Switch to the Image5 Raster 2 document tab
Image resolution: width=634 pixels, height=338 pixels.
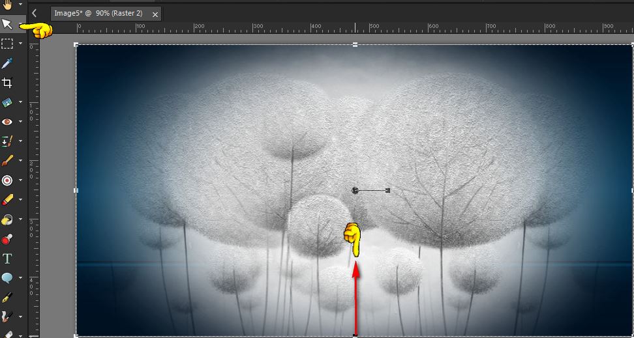[106, 13]
